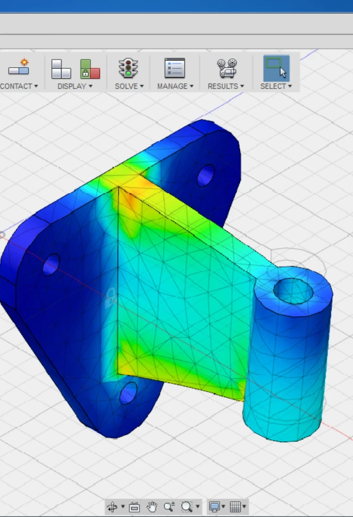Expand the SOLVE dropdown label

129,86
